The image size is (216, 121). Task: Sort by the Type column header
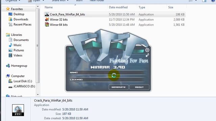pos(142,7)
